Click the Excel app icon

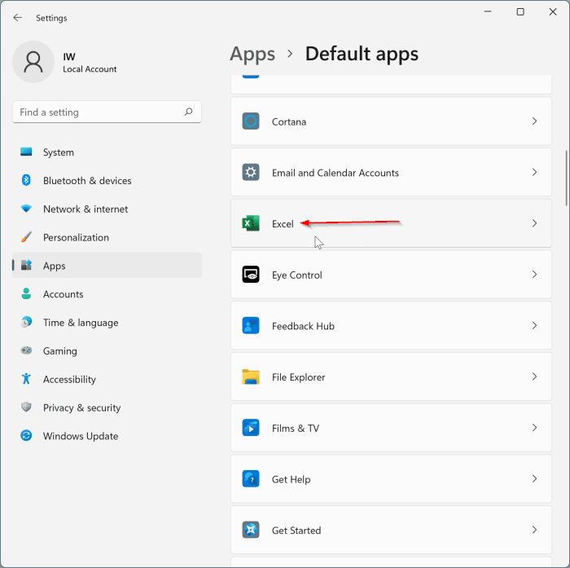click(x=251, y=223)
